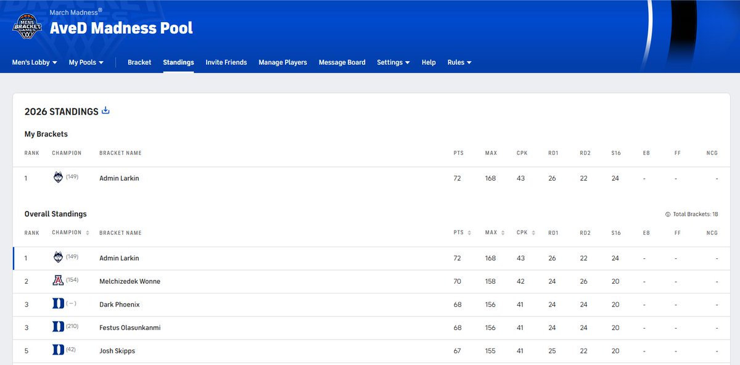Screen dimensions: 740x365
Task: Click the AveD Madness Pool title
Action: pyautogui.click(x=121, y=28)
